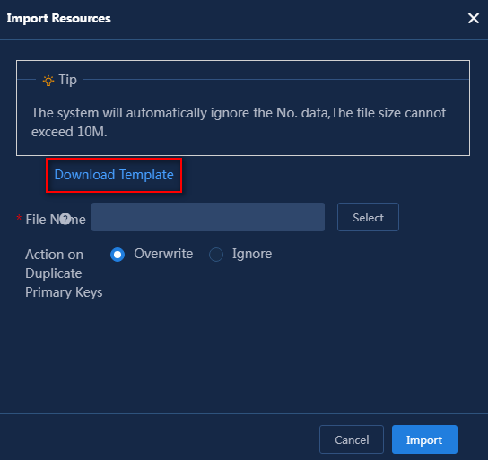Click the File Name field label
The width and height of the screenshot is (488, 460).
pos(56,220)
